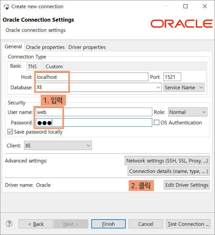This screenshot has height=235, width=215.
Task: Open Network settings (SSH, SSL, Proxy)
Action: click(x=167, y=161)
